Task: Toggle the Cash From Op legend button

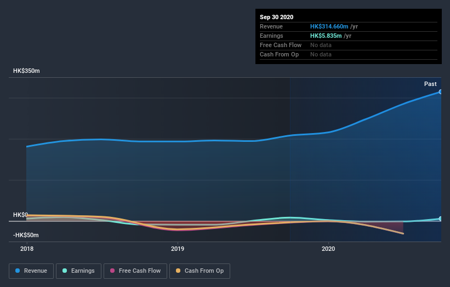Action: click(200, 271)
